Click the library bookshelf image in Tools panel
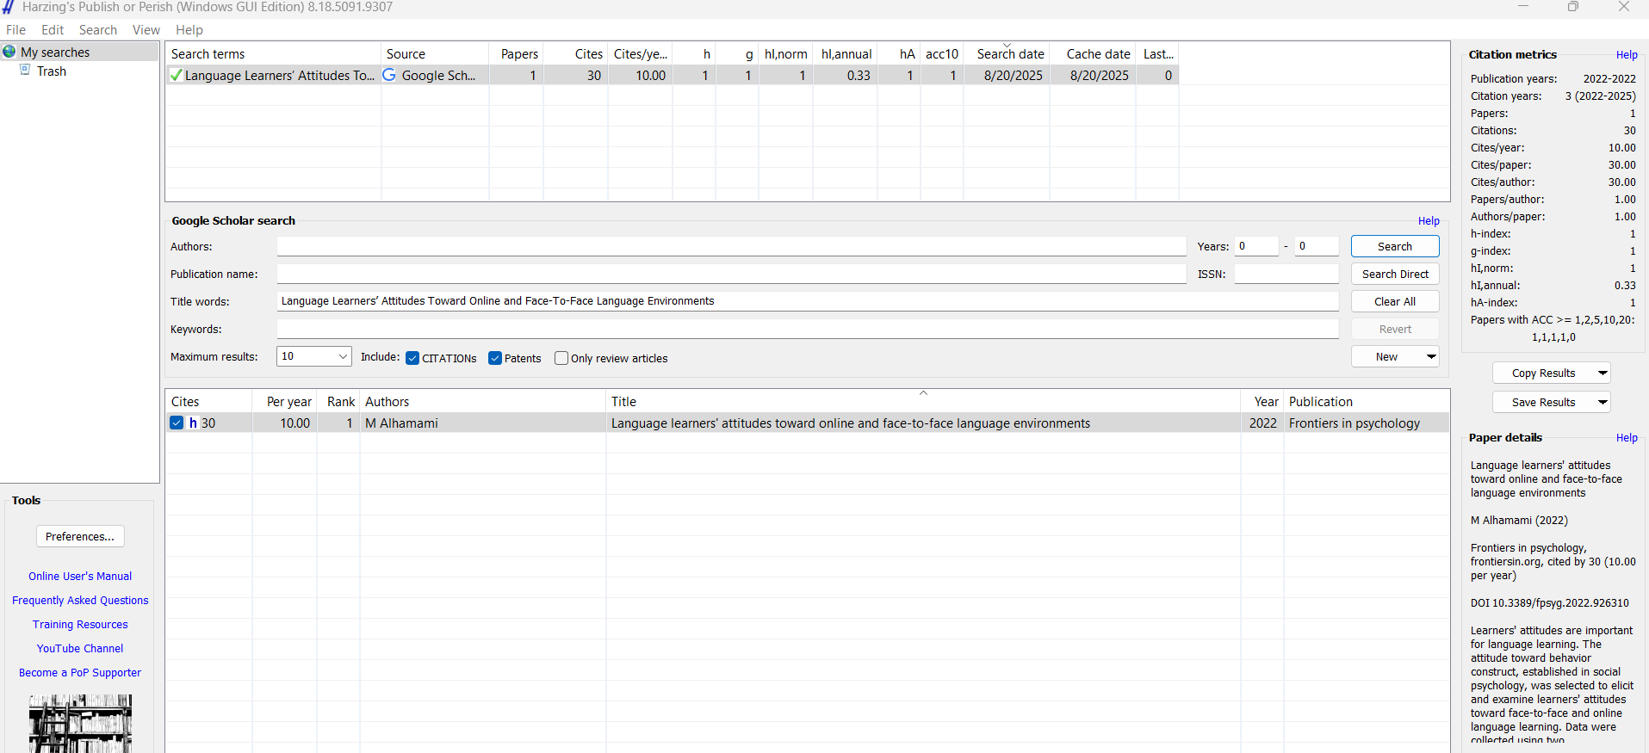The width and height of the screenshot is (1649, 753). click(x=80, y=724)
